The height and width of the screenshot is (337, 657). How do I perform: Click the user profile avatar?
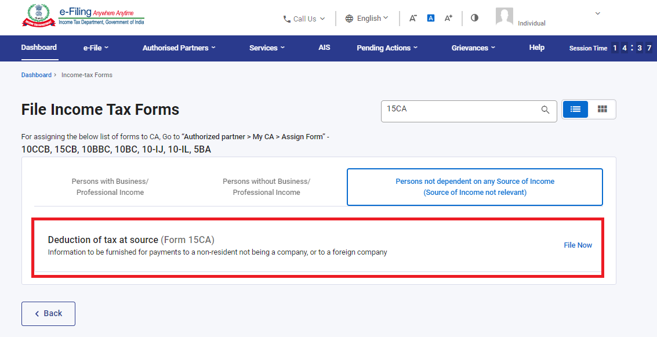[x=504, y=17]
